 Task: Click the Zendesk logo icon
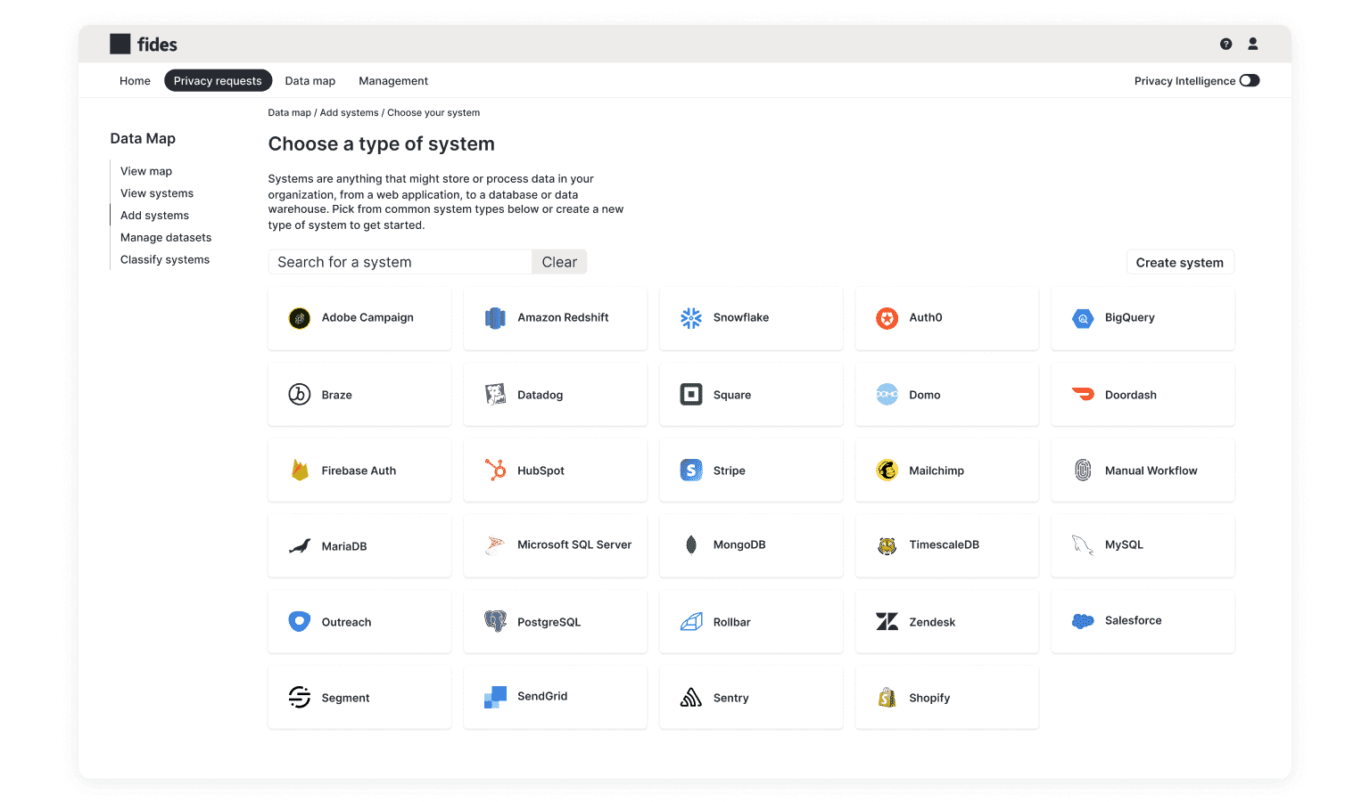pyautogui.click(x=887, y=621)
